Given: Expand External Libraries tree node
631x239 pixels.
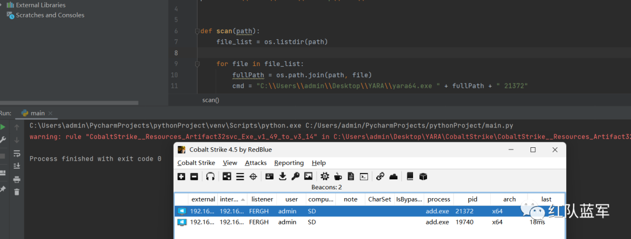Looking at the screenshot, I should coord(2,5).
